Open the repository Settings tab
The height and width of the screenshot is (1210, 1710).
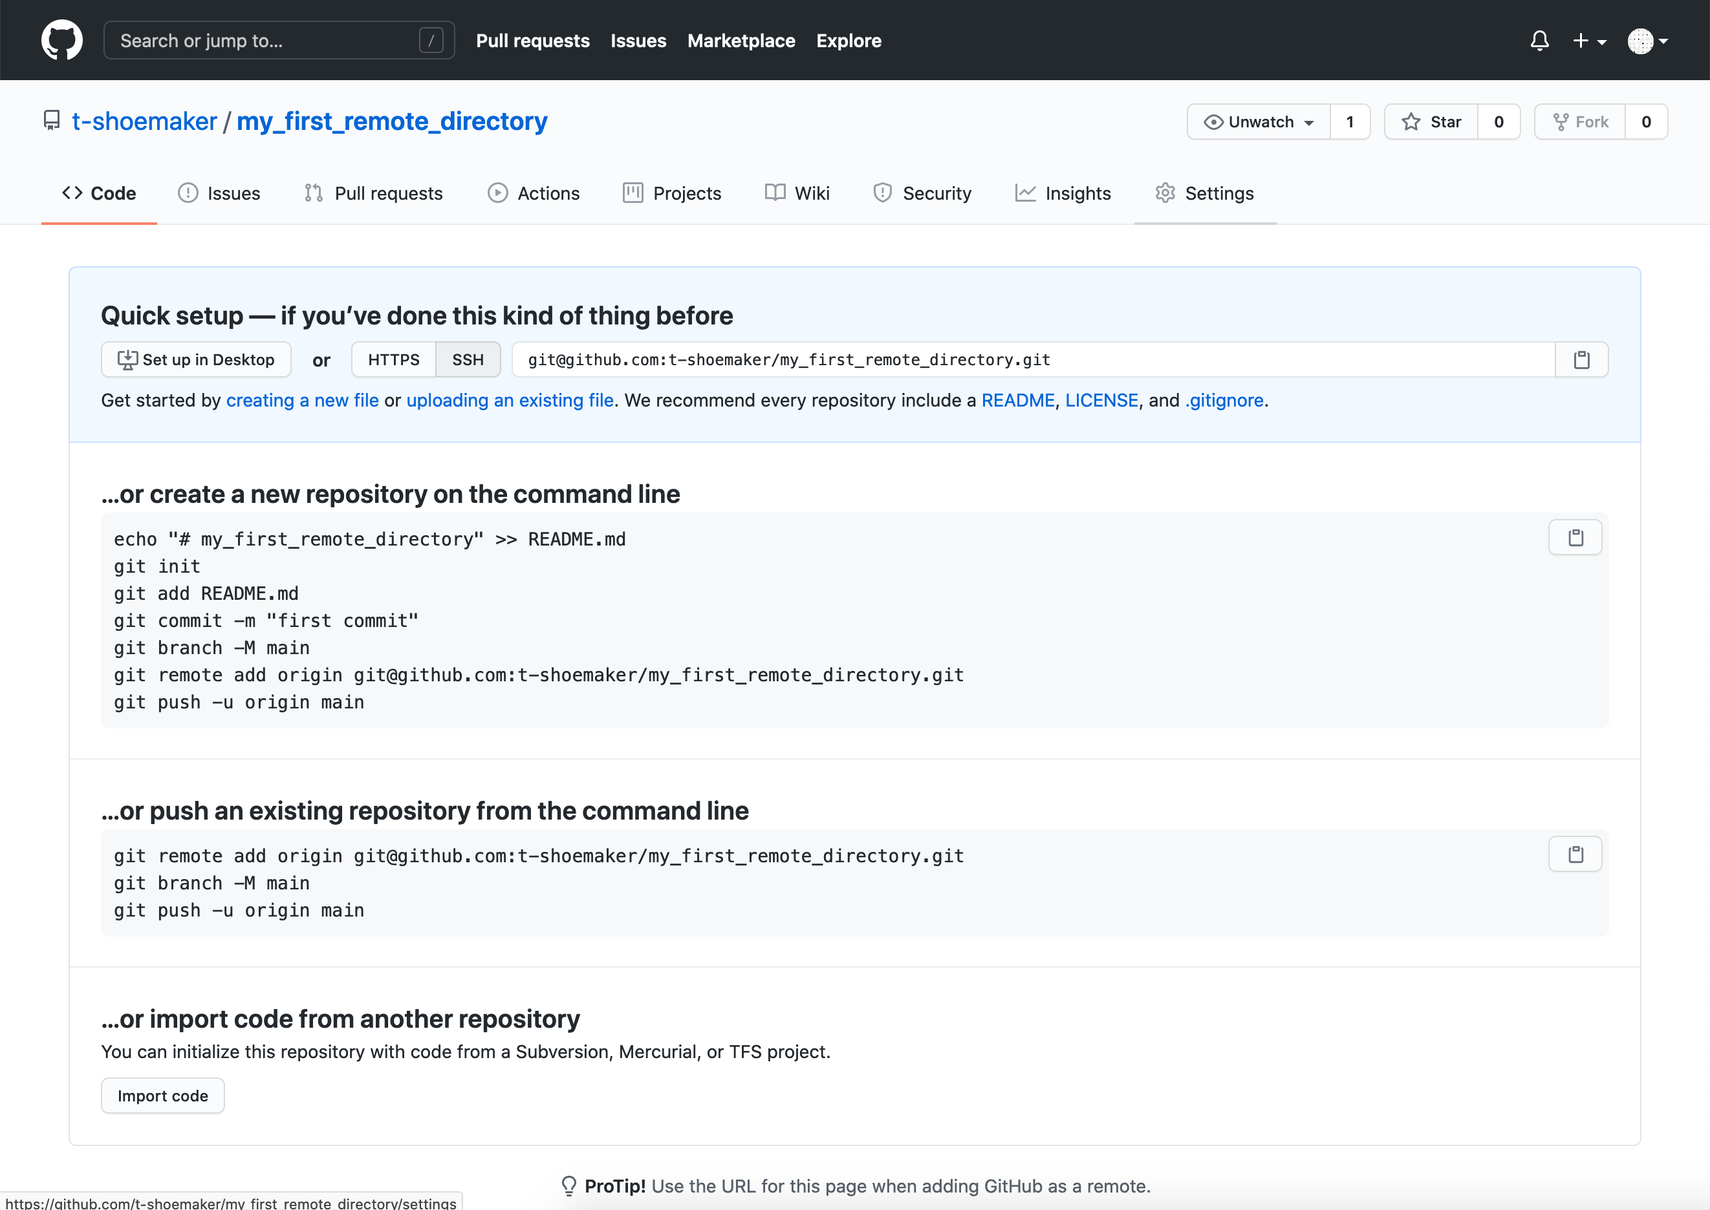coord(1205,194)
